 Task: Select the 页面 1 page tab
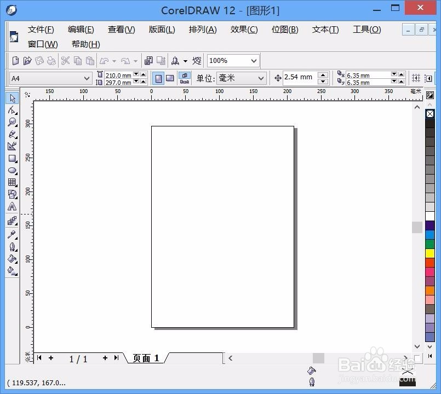point(146,358)
